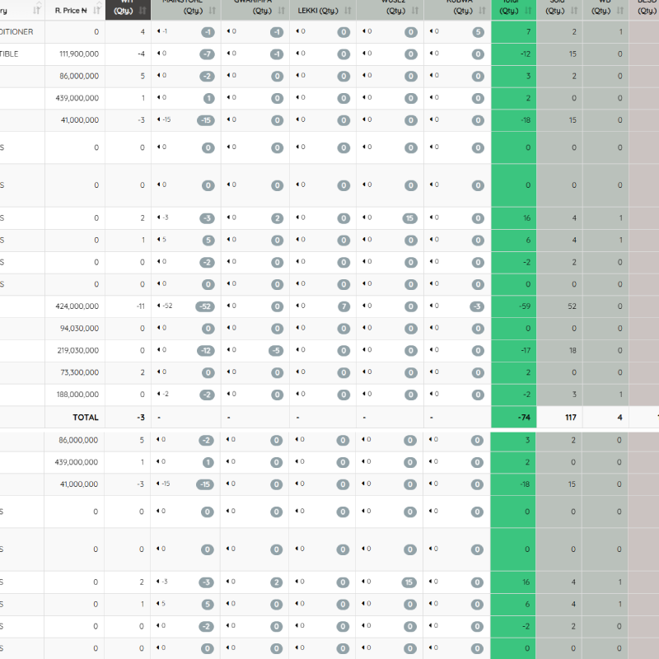Click the 7 Total cell in DITIONER row
The image size is (659, 659).
click(513, 32)
